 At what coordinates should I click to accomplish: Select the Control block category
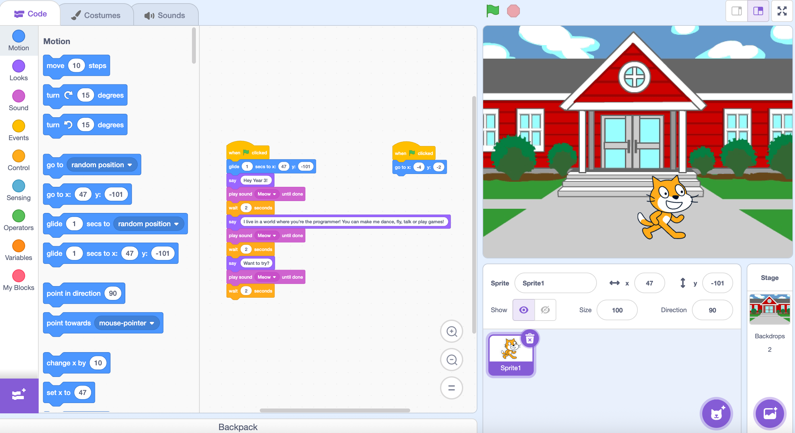[x=19, y=160]
